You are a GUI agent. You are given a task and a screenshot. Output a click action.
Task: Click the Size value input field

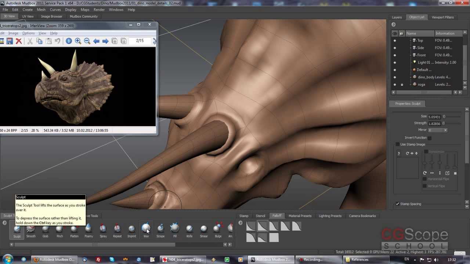tap(434, 117)
